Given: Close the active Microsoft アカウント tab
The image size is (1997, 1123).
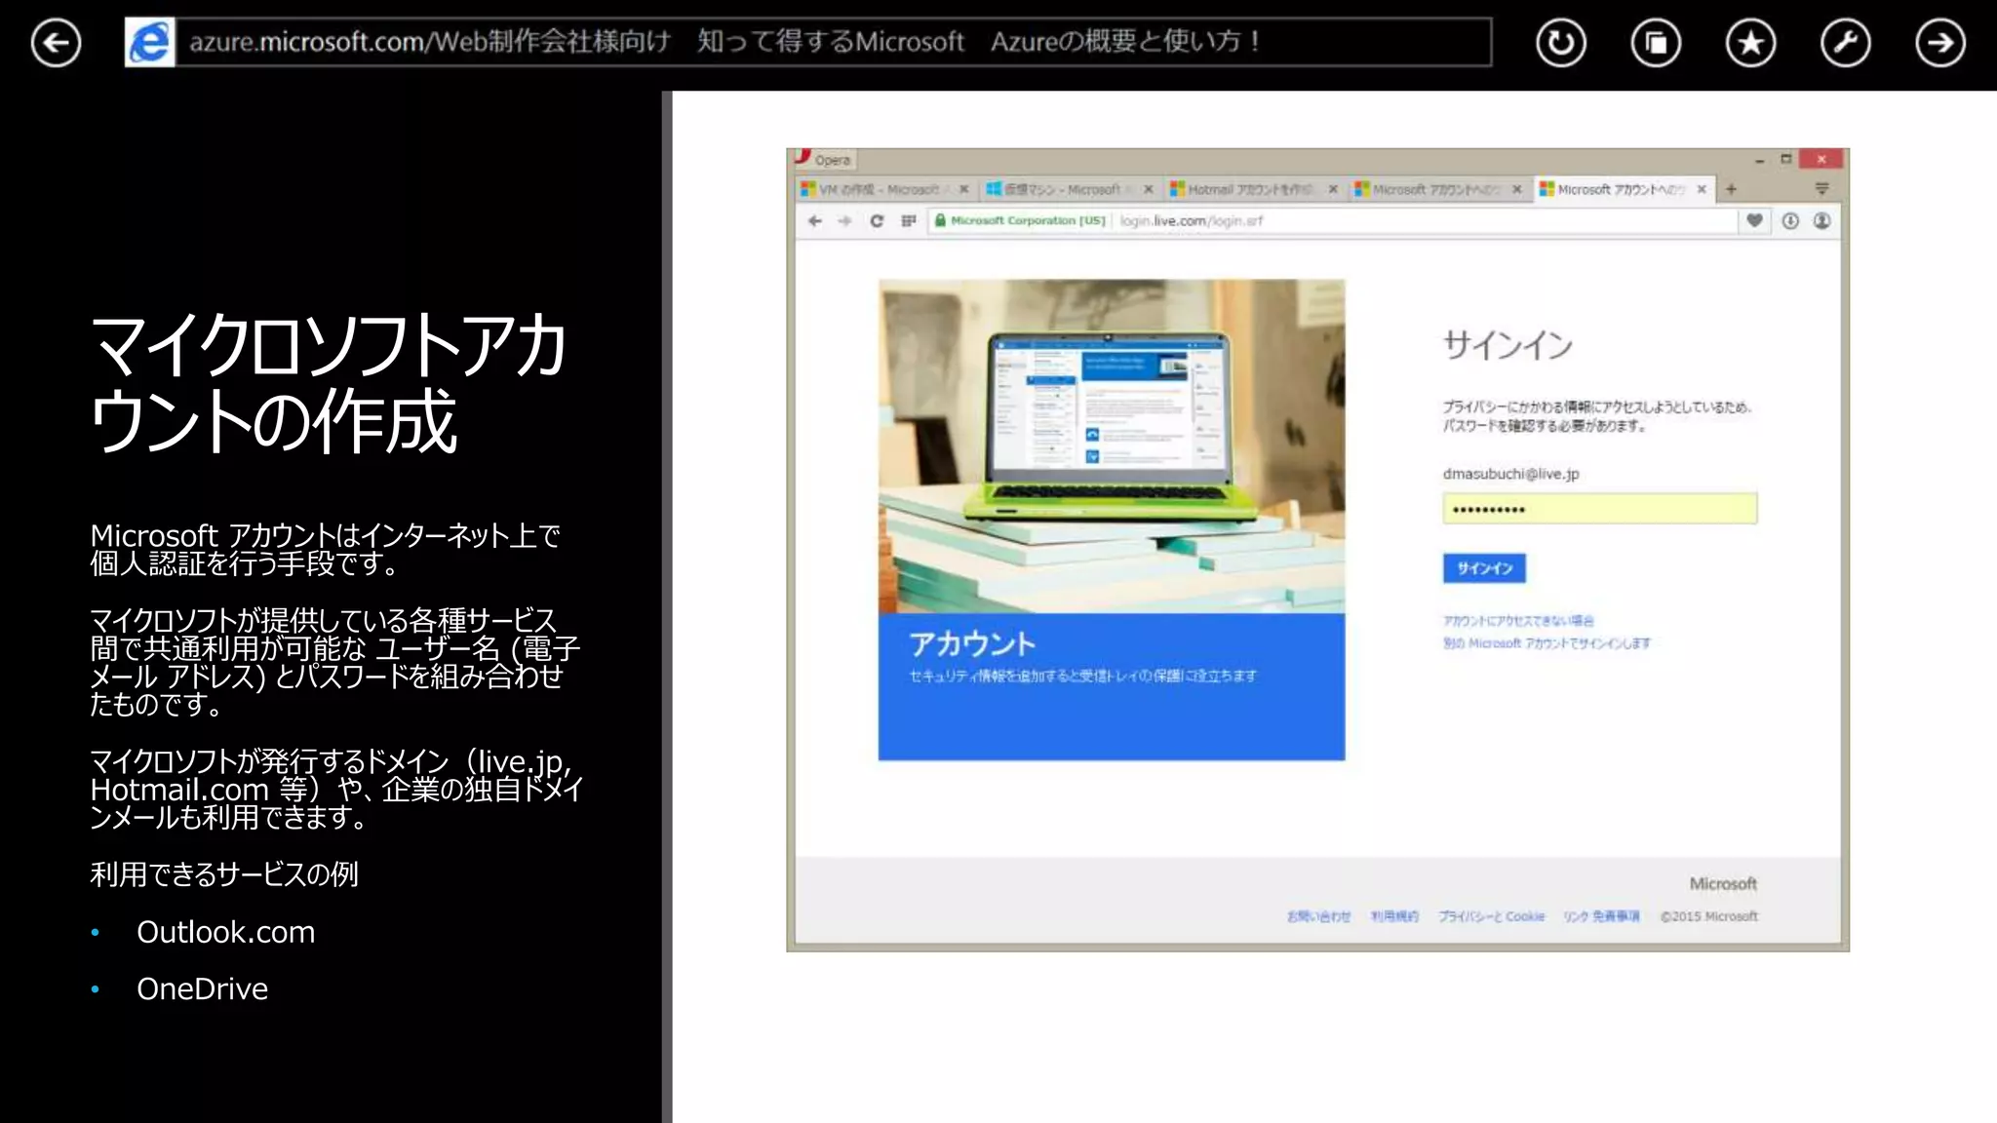Looking at the screenshot, I should [x=1702, y=189].
